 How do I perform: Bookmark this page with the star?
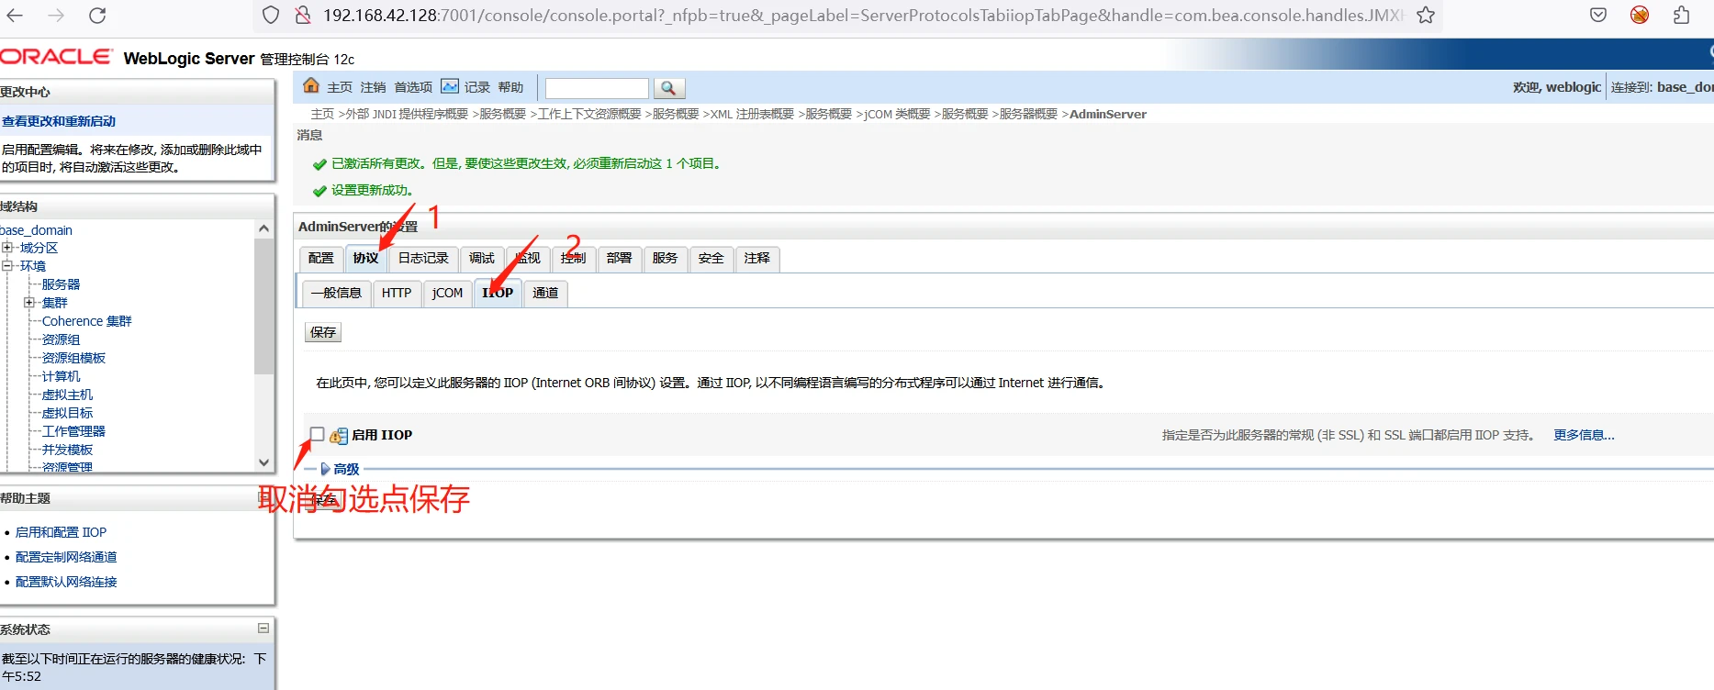[x=1426, y=15]
